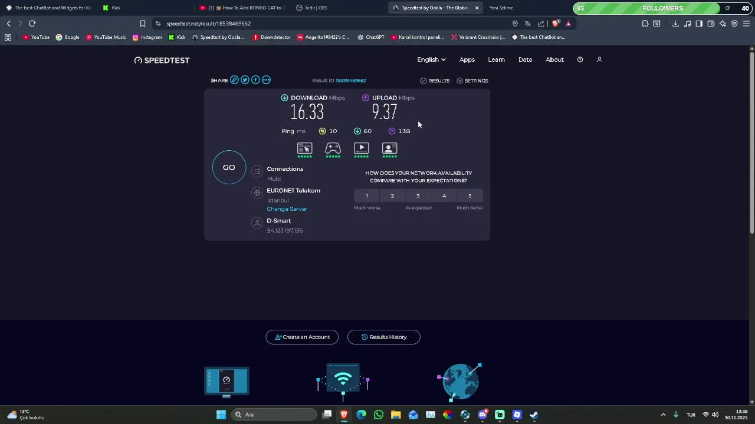The image size is (755, 424).
Task: Rate network availability as 1
Action: [x=366, y=196]
